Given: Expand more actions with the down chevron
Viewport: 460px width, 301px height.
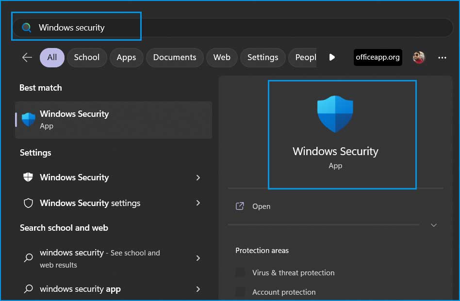Looking at the screenshot, I should (434, 225).
